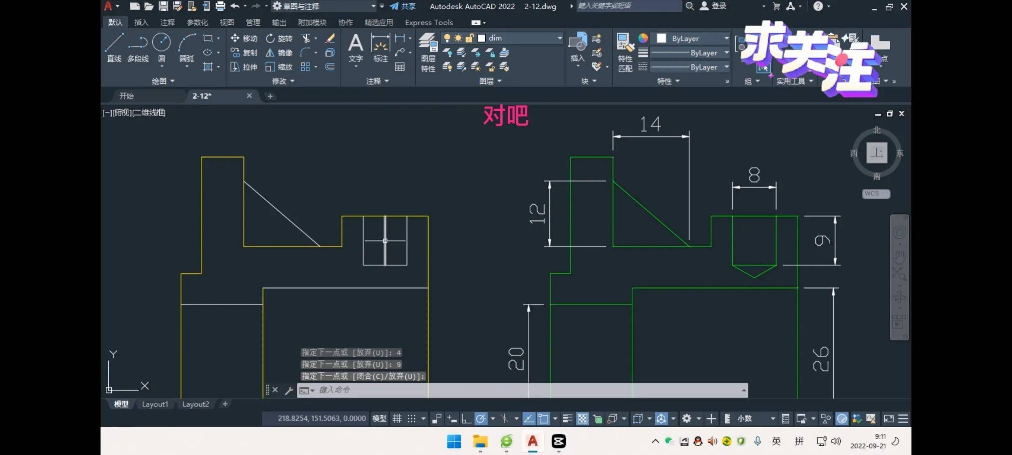
Task: Select the Polyline (多段线) tool
Action: tap(138, 48)
